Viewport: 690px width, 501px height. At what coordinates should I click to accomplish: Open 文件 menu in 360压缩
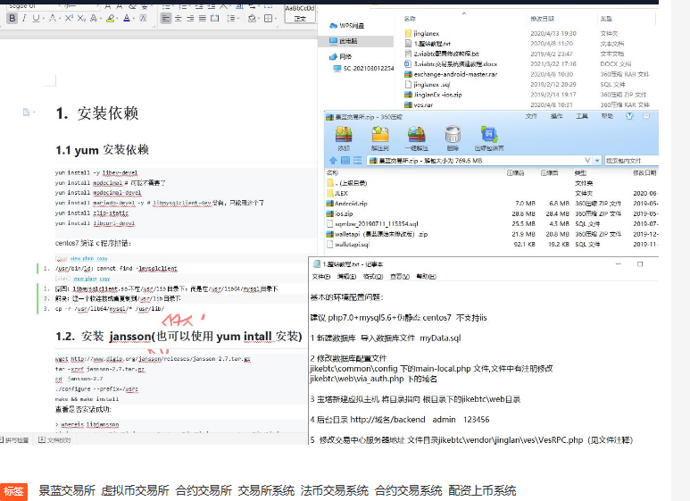531,116
